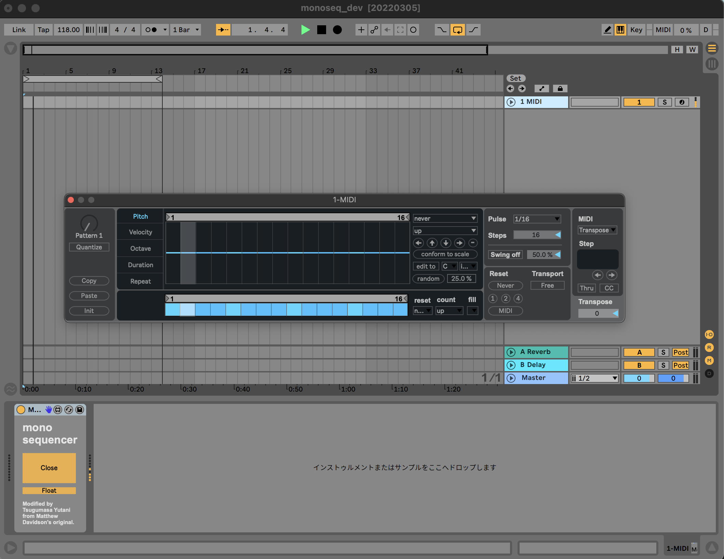724x559 pixels.
Task: Click the Follow arrow icon in transport
Action: coord(223,30)
